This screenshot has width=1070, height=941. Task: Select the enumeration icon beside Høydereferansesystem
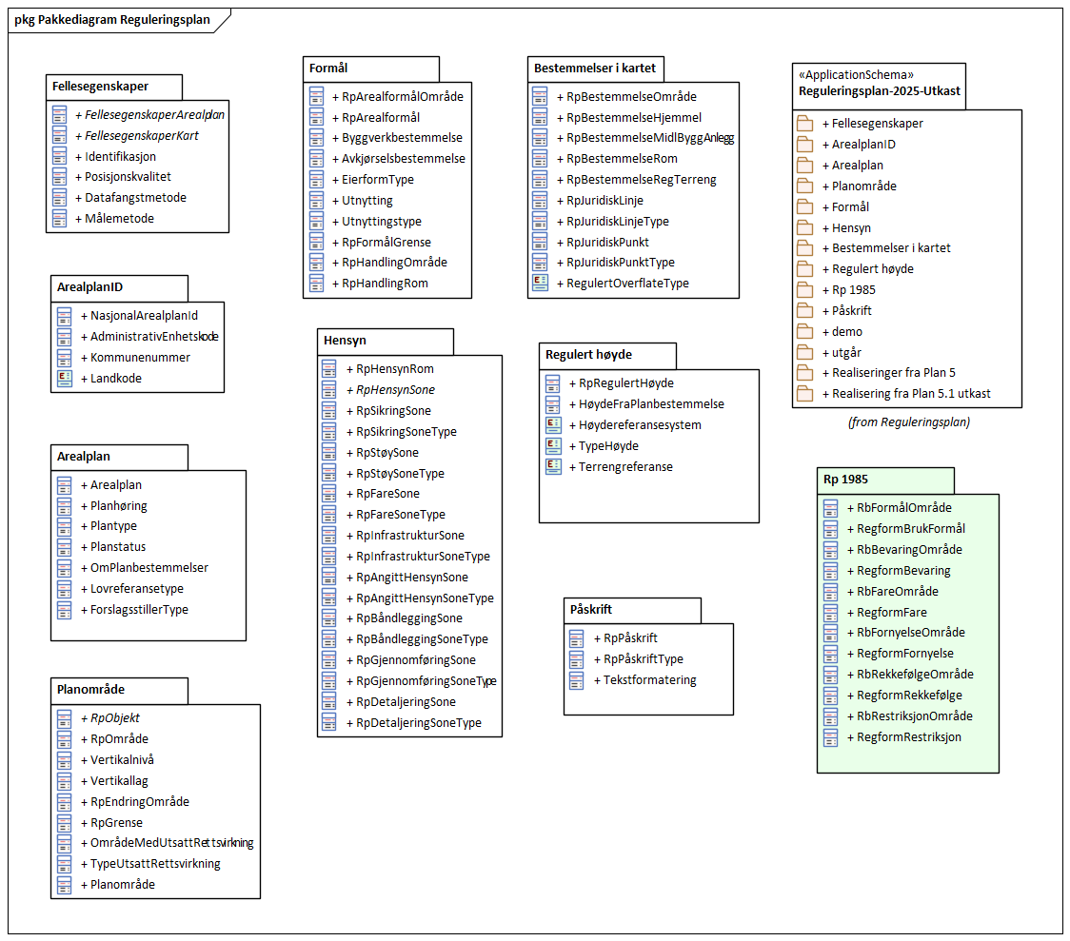(x=553, y=424)
